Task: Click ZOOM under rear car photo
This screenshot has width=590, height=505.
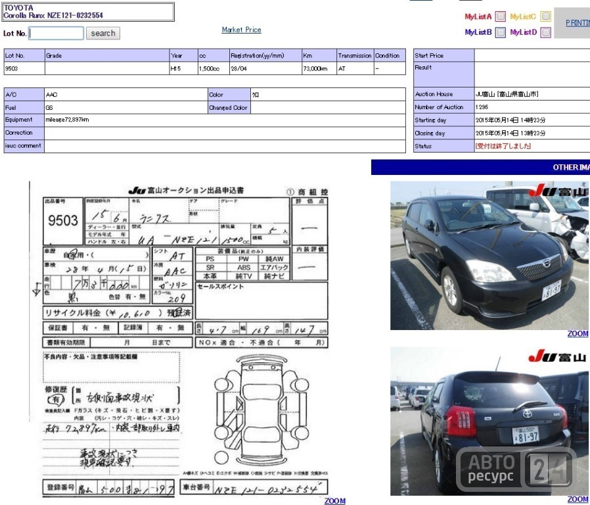Action: [578, 499]
